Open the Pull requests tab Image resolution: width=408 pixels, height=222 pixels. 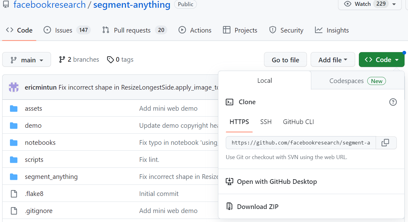[134, 30]
